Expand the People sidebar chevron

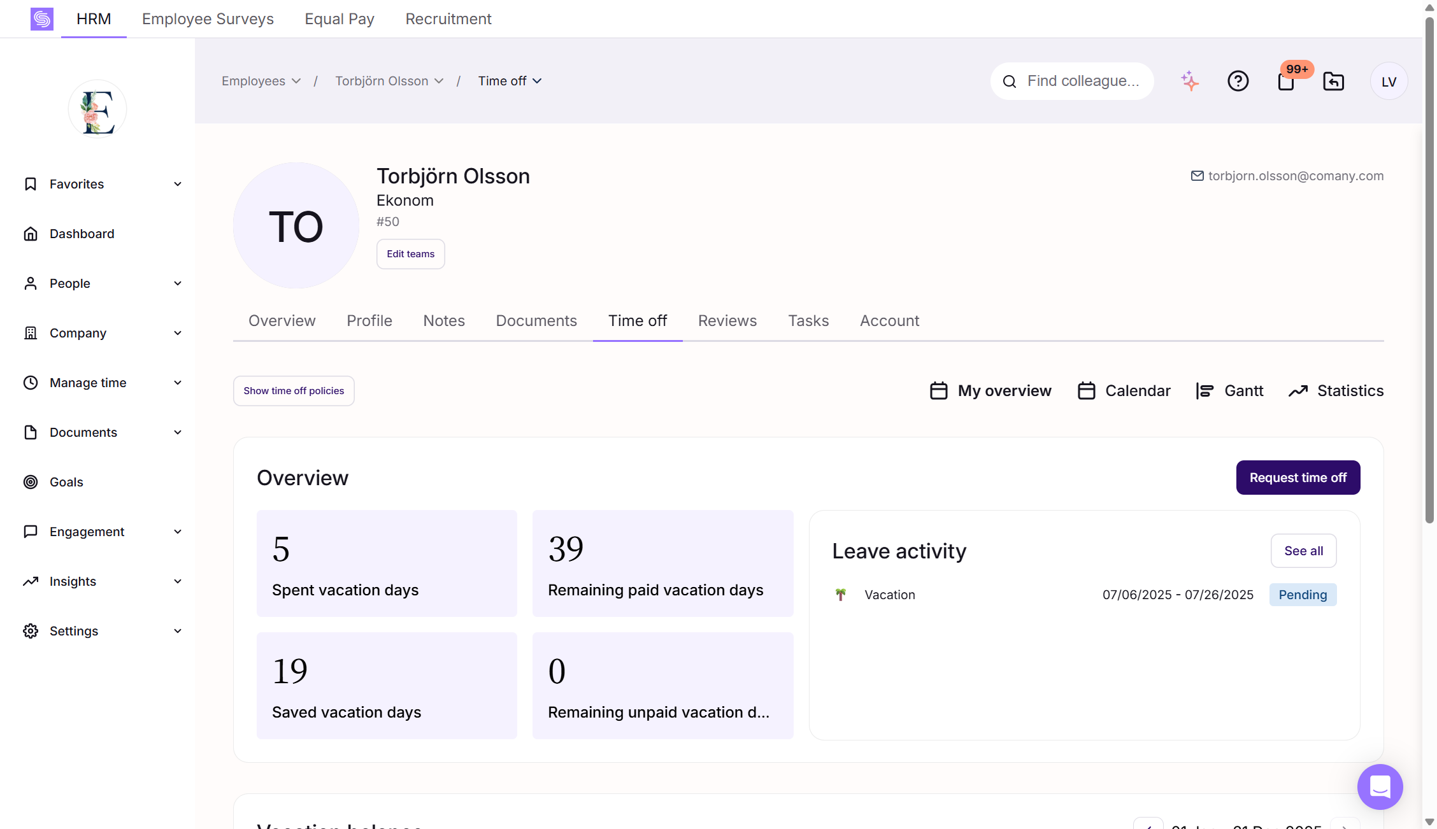click(178, 283)
